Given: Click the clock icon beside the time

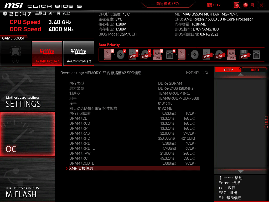Looking at the screenshot, I should pyautogui.click(x=5, y=14).
